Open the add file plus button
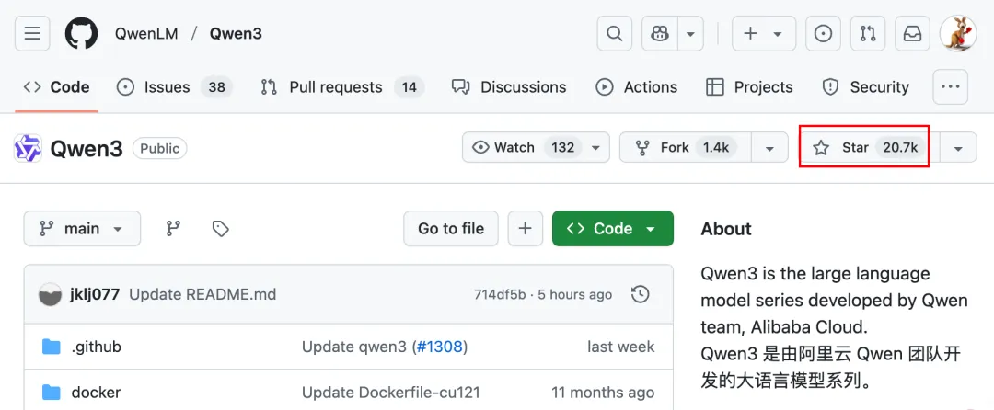The width and height of the screenshot is (994, 410). (525, 228)
